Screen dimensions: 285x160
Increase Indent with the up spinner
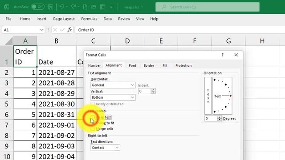pos(153,90)
